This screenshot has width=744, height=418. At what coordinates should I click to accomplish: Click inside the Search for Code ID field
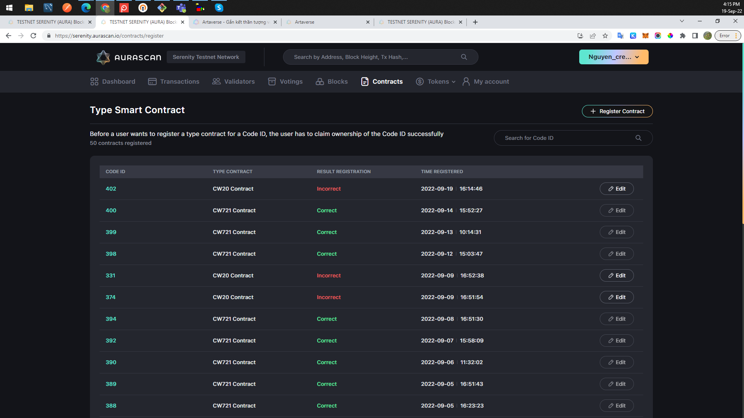pyautogui.click(x=562, y=138)
